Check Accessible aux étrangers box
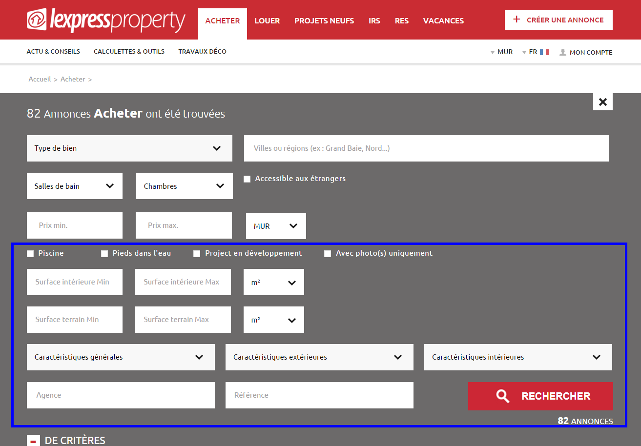This screenshot has height=446, width=641. pos(247,179)
